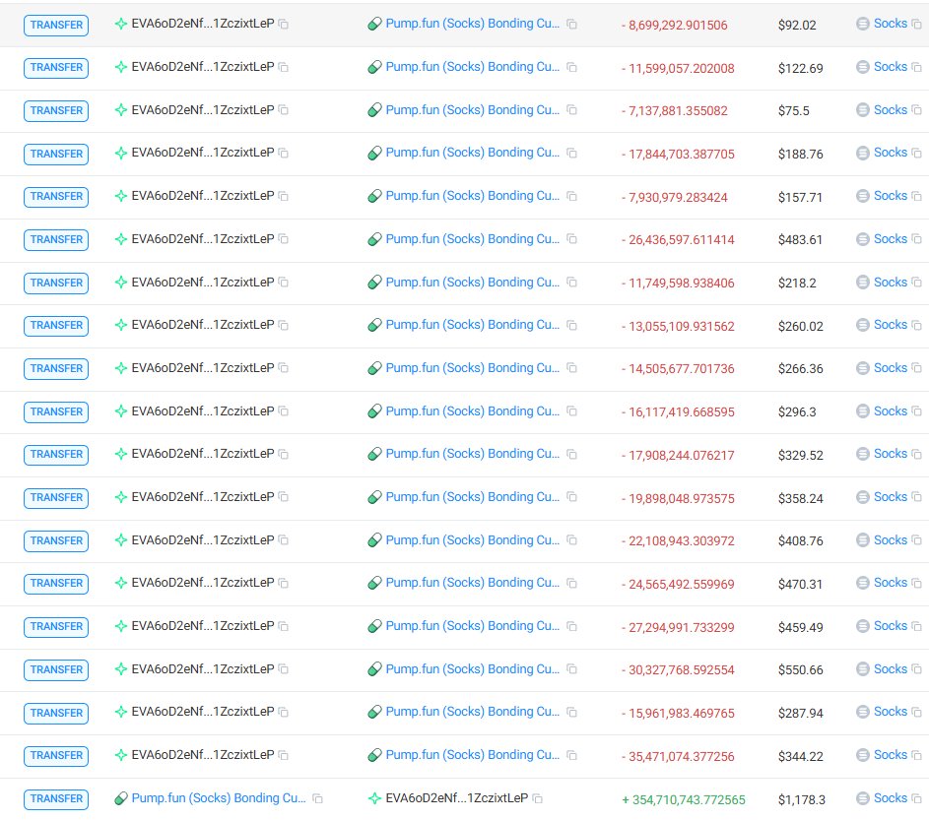
Task: Copy Pump.fun address in the $122.69 row
Action: pos(571,68)
